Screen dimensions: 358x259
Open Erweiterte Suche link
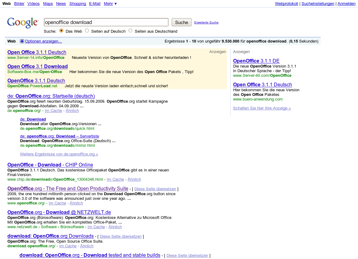pyautogui.click(x=206, y=23)
